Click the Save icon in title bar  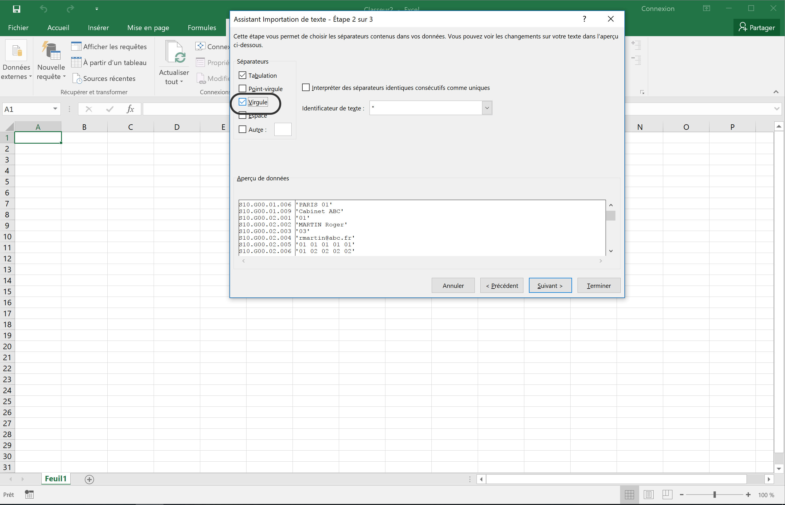pos(16,9)
